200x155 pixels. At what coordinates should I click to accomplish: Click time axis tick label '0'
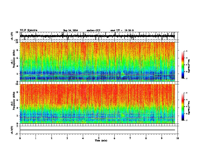point(20,138)
